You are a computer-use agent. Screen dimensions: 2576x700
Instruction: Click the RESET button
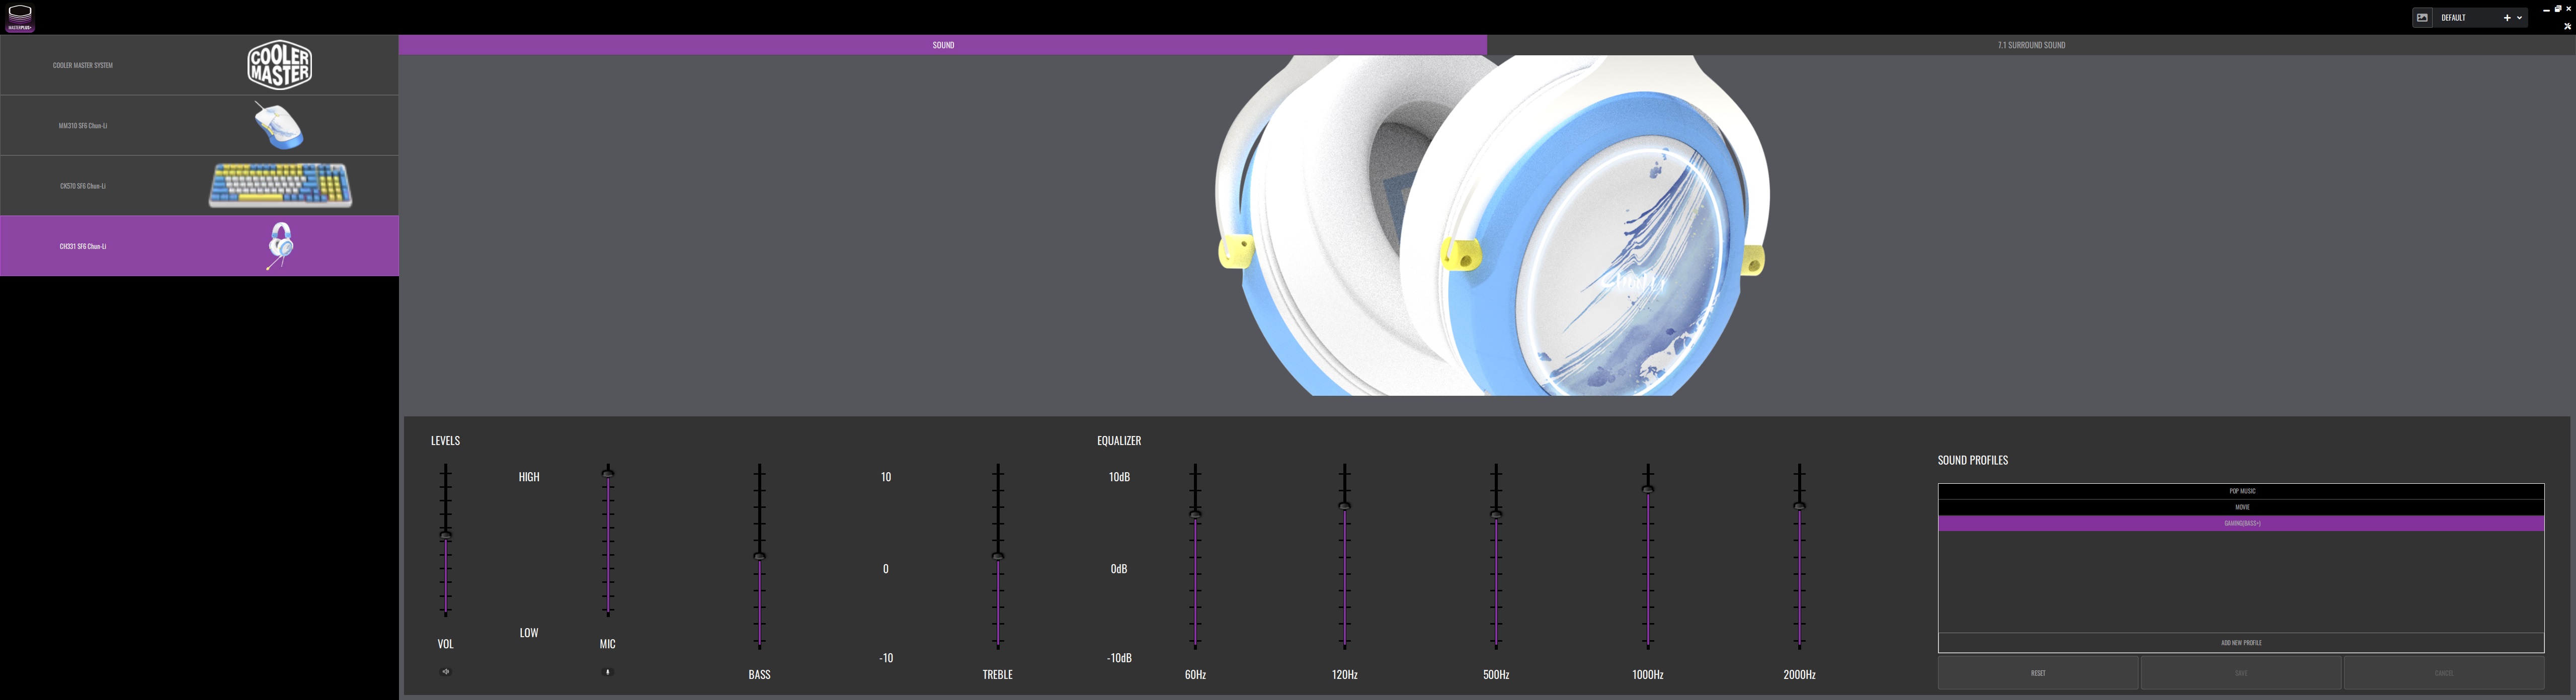coord(2038,673)
